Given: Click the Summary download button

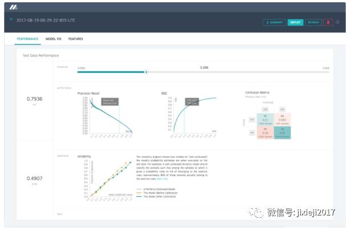Looking at the screenshot, I should tap(275, 22).
